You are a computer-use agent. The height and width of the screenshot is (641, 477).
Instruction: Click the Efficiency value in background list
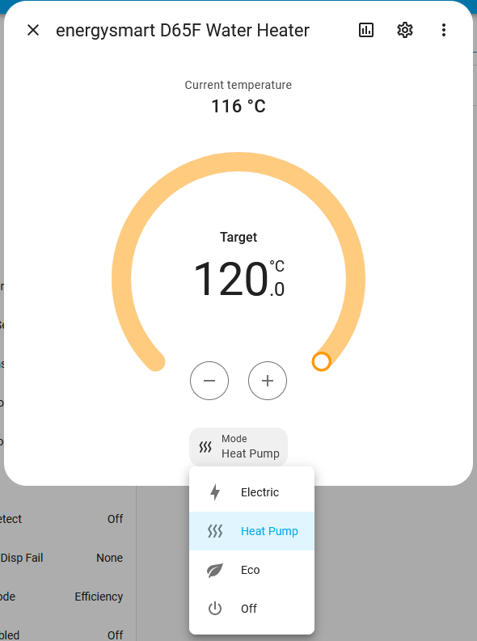(99, 597)
